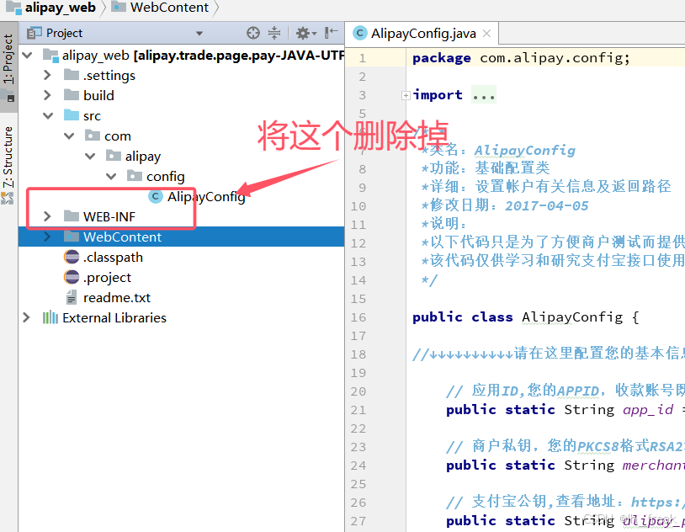Collapse the config package
Image resolution: width=685 pixels, height=532 pixels.
pos(111,176)
